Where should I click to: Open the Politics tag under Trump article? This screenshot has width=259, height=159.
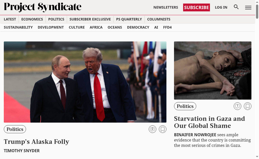point(15,129)
